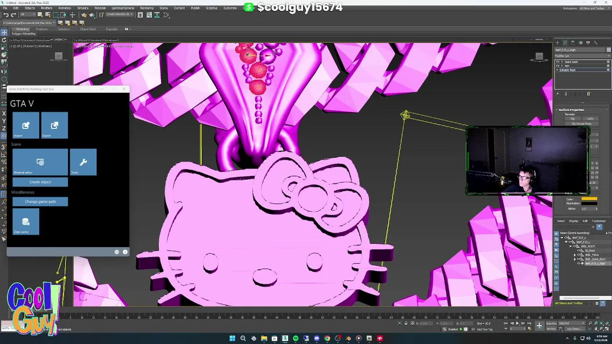
Task: Click Maximize Viewport toggle icon
Action: (607, 329)
